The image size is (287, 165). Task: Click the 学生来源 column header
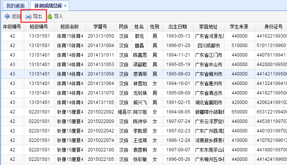pos(239,27)
